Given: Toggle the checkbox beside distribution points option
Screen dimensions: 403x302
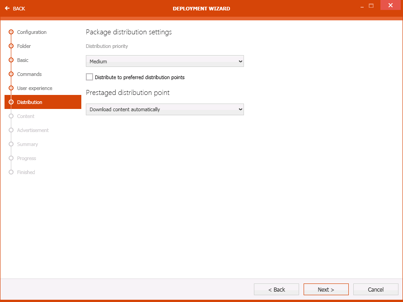Looking at the screenshot, I should point(89,77).
